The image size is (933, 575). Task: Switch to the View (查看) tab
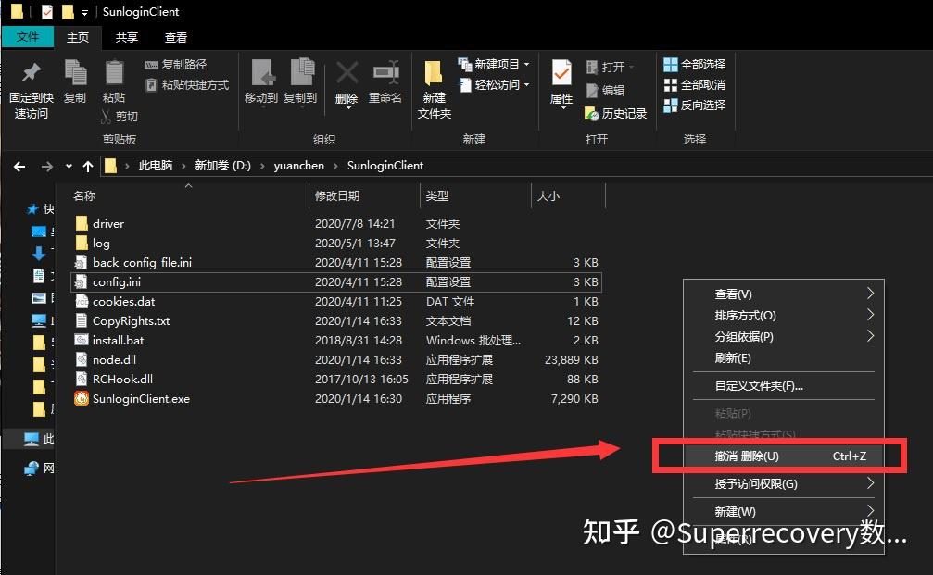point(175,37)
